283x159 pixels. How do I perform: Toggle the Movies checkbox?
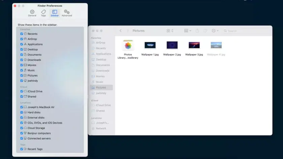tap(22, 65)
